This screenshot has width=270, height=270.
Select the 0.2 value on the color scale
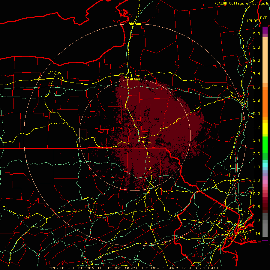[x=256, y=194]
